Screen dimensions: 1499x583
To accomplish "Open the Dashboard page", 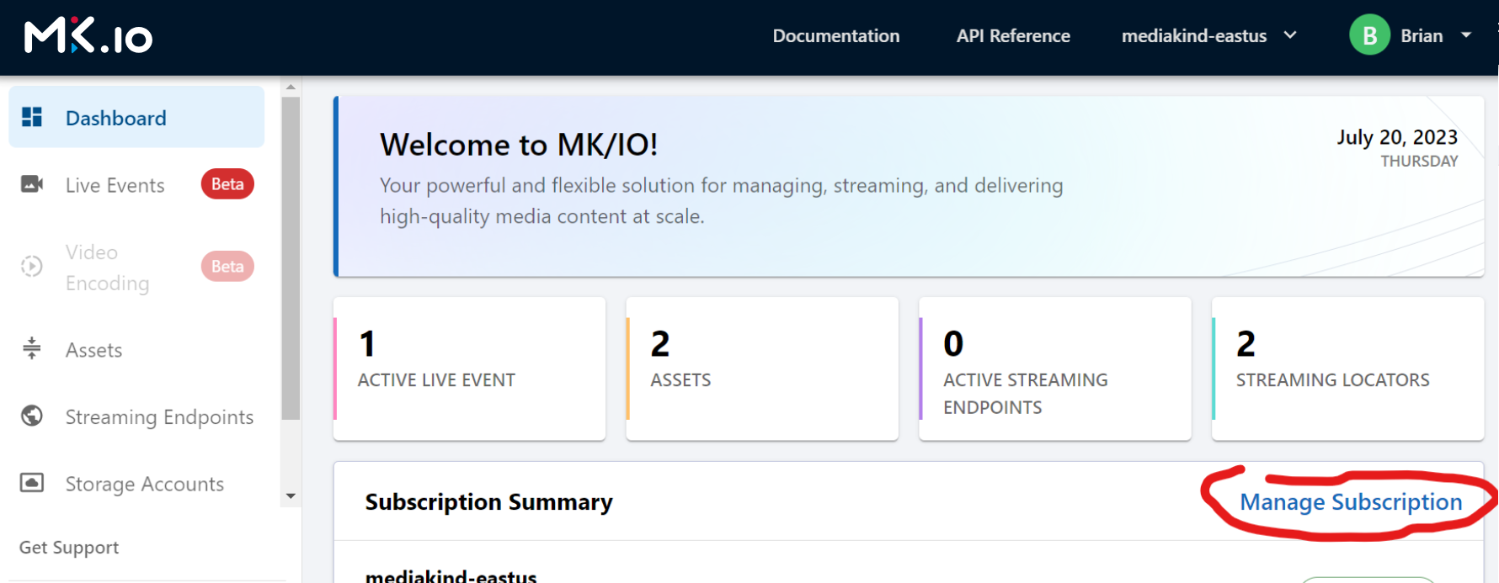I will click(x=136, y=117).
